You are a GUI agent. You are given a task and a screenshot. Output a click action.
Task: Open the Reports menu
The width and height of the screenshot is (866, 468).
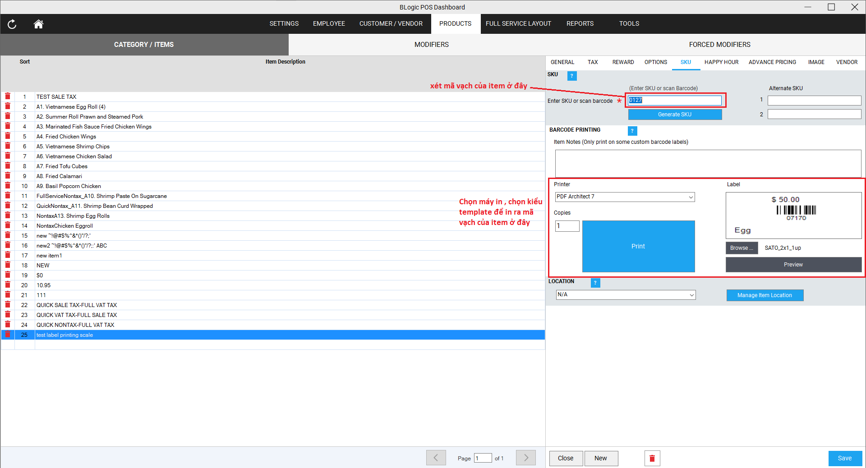pos(580,23)
